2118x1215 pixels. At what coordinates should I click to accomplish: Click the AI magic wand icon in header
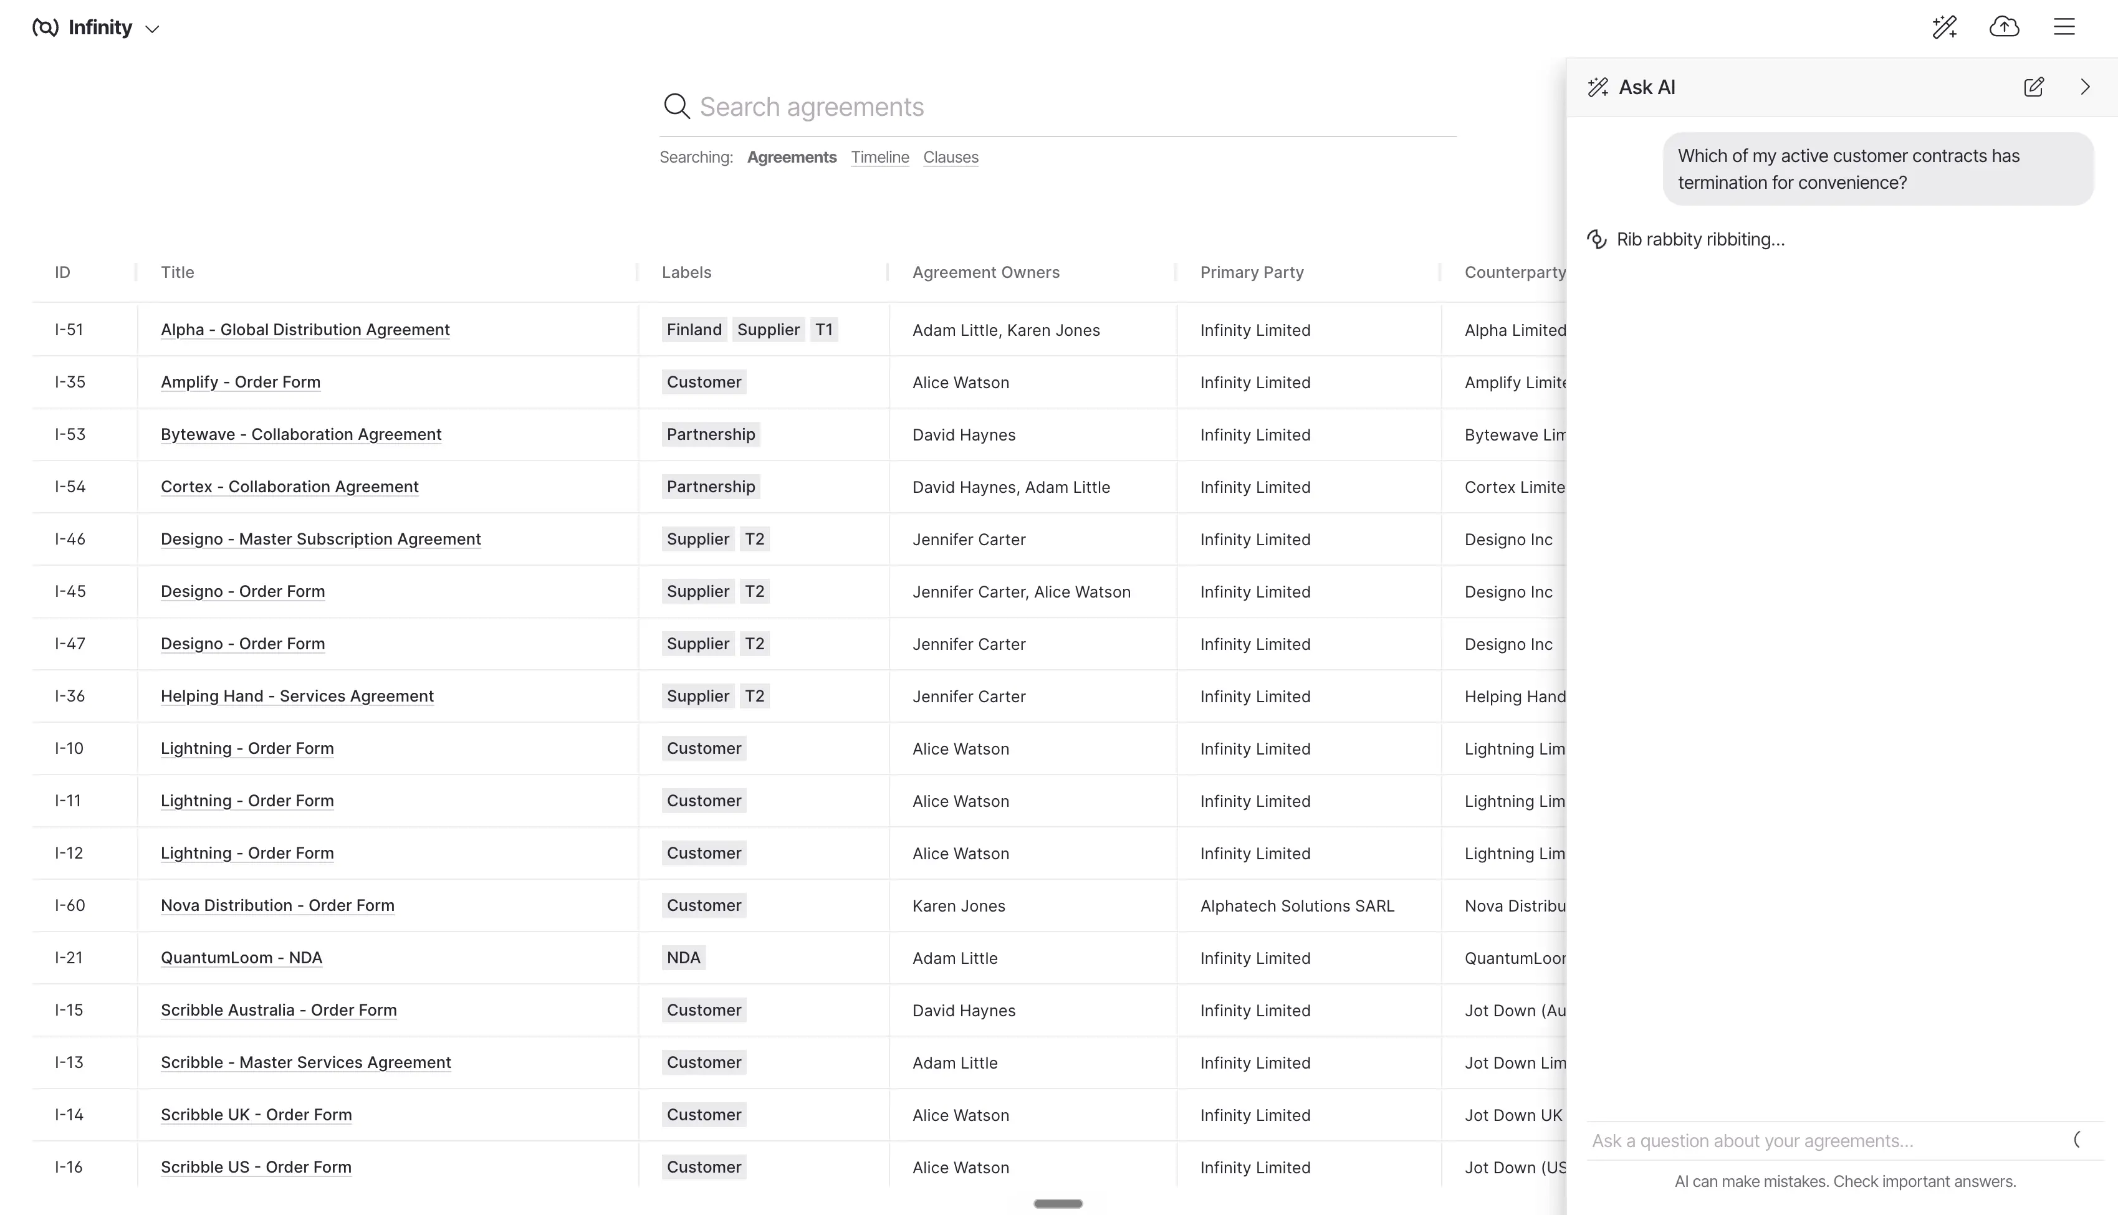[x=1945, y=27]
